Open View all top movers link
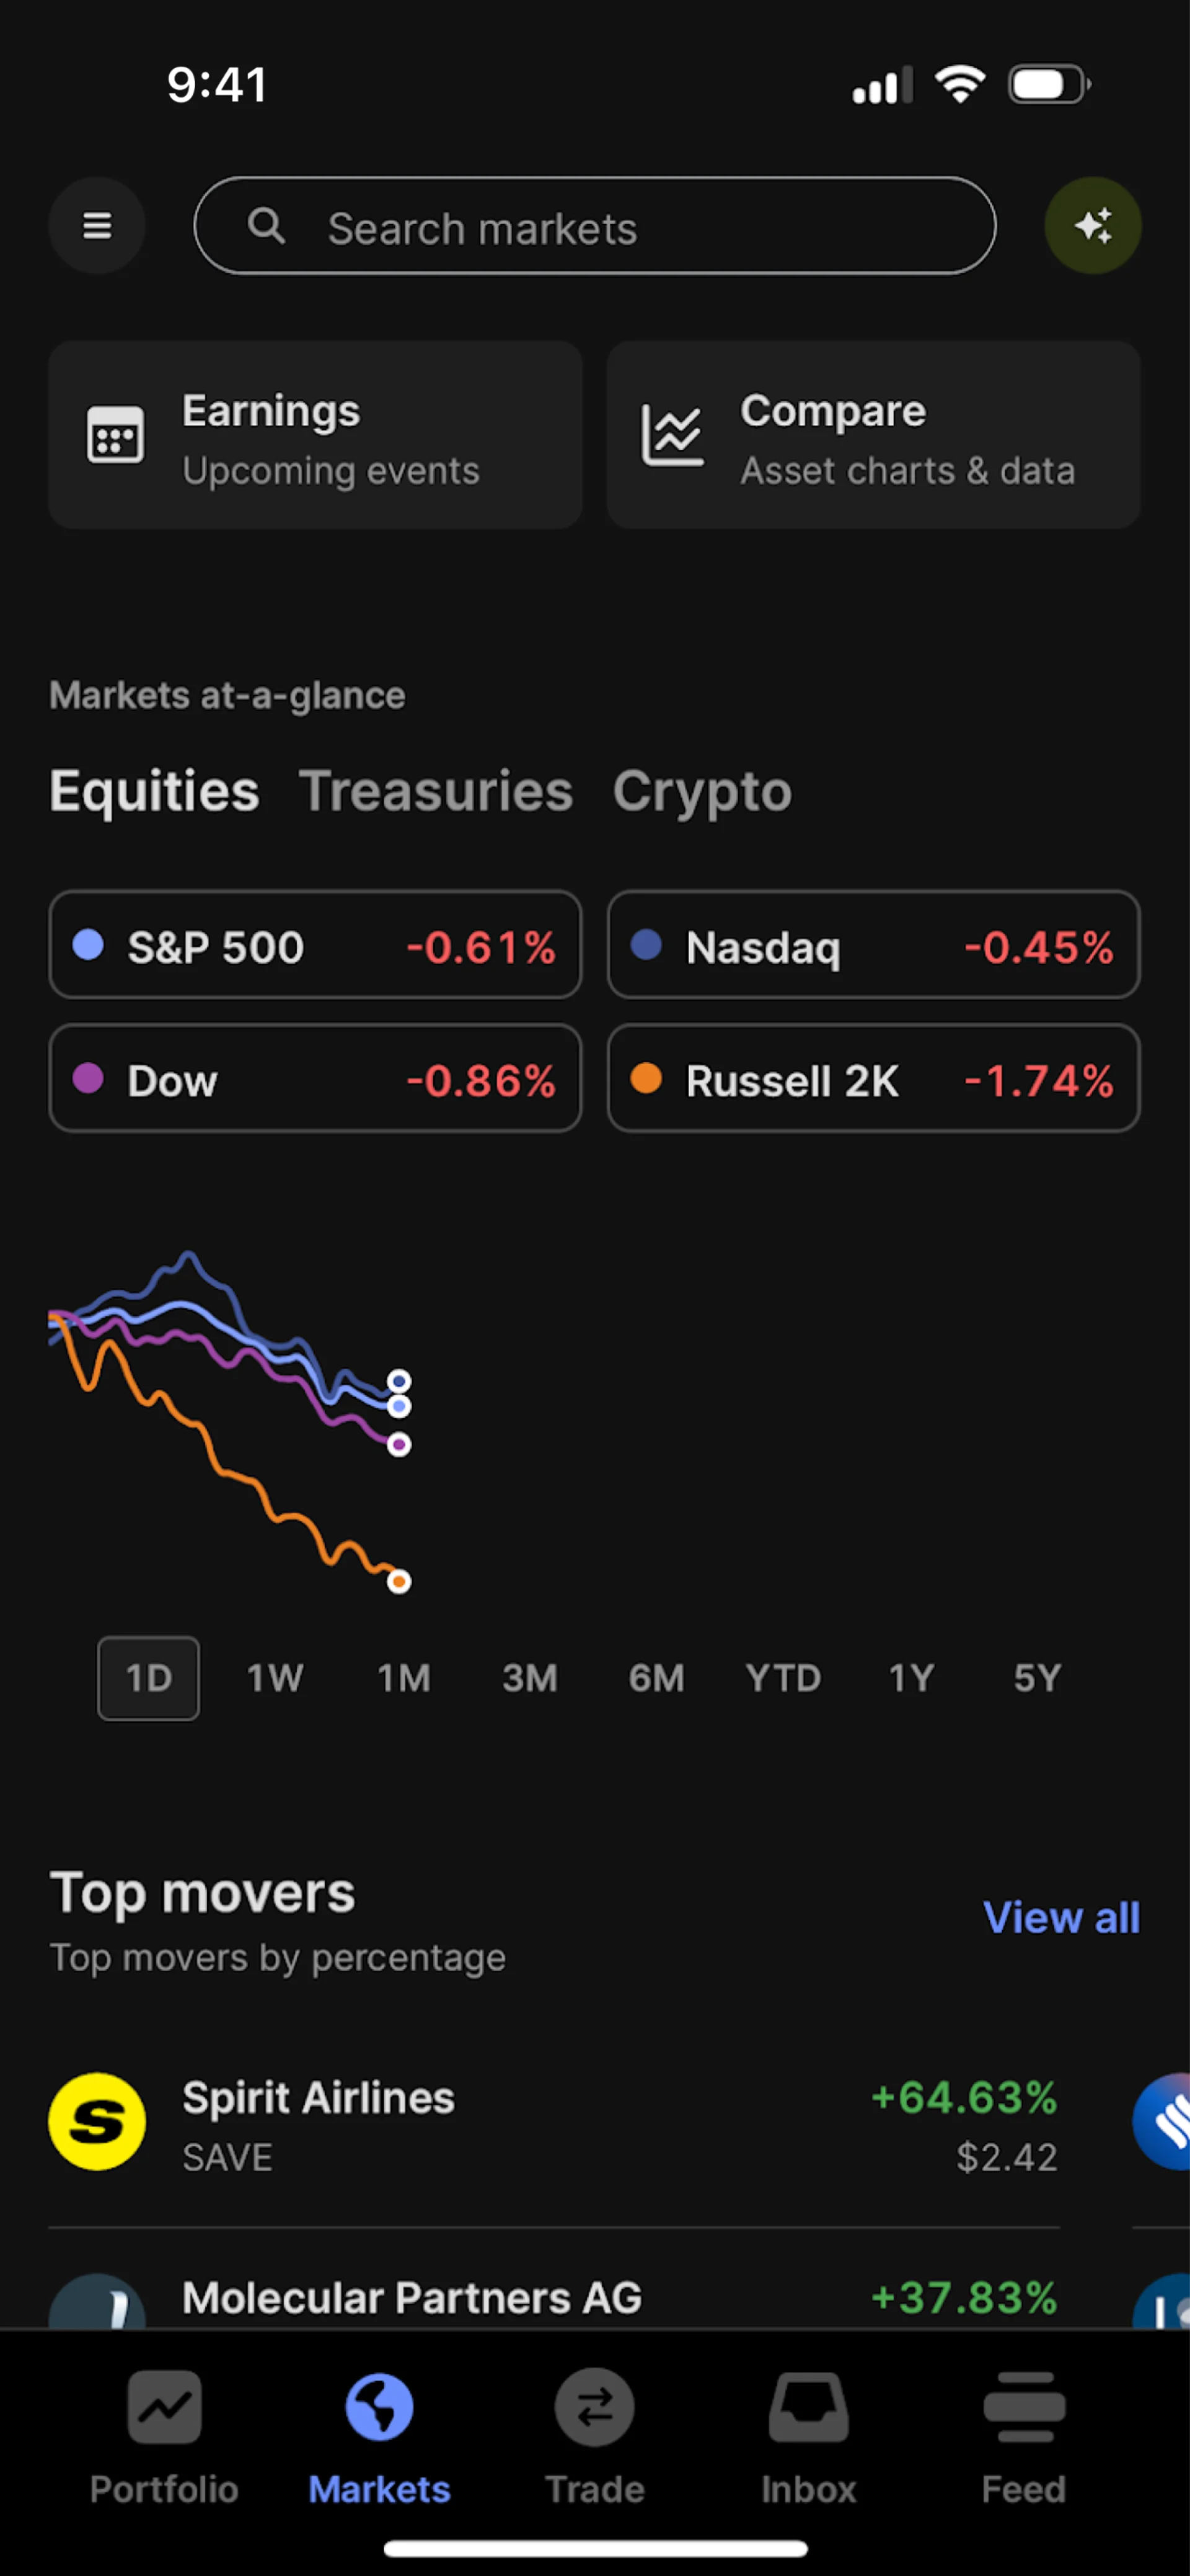The image size is (1190, 2576). pos(1060,1917)
